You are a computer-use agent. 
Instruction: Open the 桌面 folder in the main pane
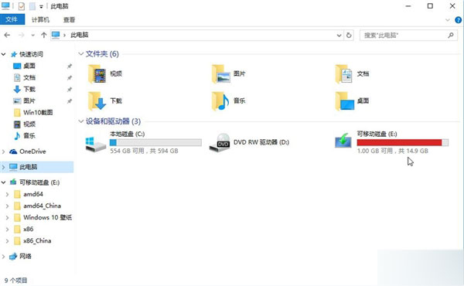pyautogui.click(x=352, y=100)
